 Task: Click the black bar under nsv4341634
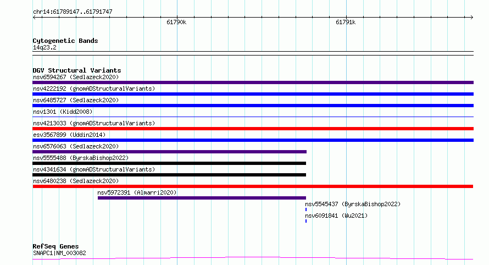click(169, 175)
